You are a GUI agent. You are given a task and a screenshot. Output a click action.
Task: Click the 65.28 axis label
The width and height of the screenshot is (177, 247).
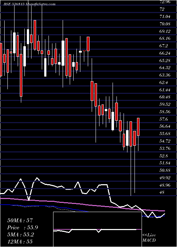165,60
